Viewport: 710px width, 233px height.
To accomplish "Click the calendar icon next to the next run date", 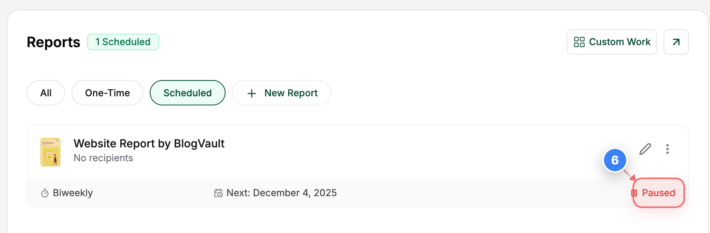I will (218, 193).
